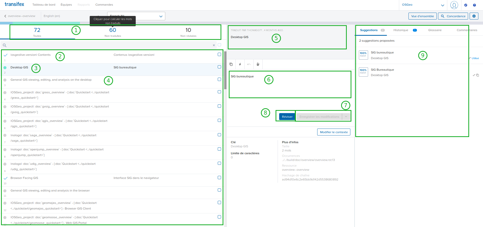Switch to the Historique tab
The height and width of the screenshot is (227, 483).
tap(401, 30)
